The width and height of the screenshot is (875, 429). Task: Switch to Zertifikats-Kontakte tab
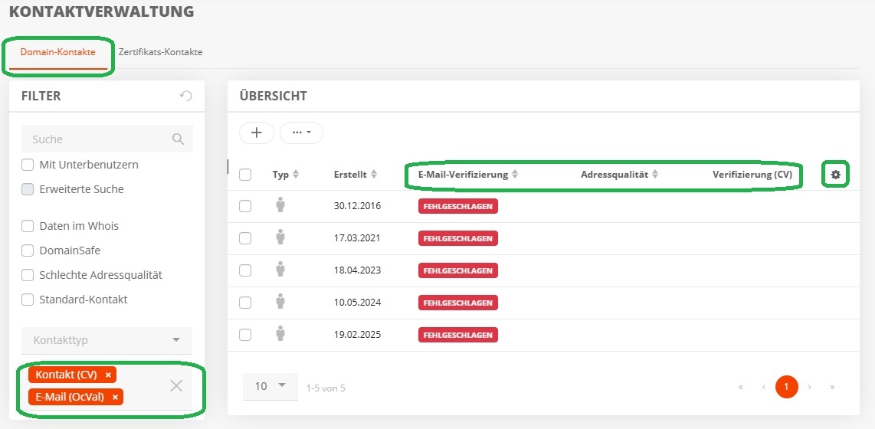coord(160,52)
